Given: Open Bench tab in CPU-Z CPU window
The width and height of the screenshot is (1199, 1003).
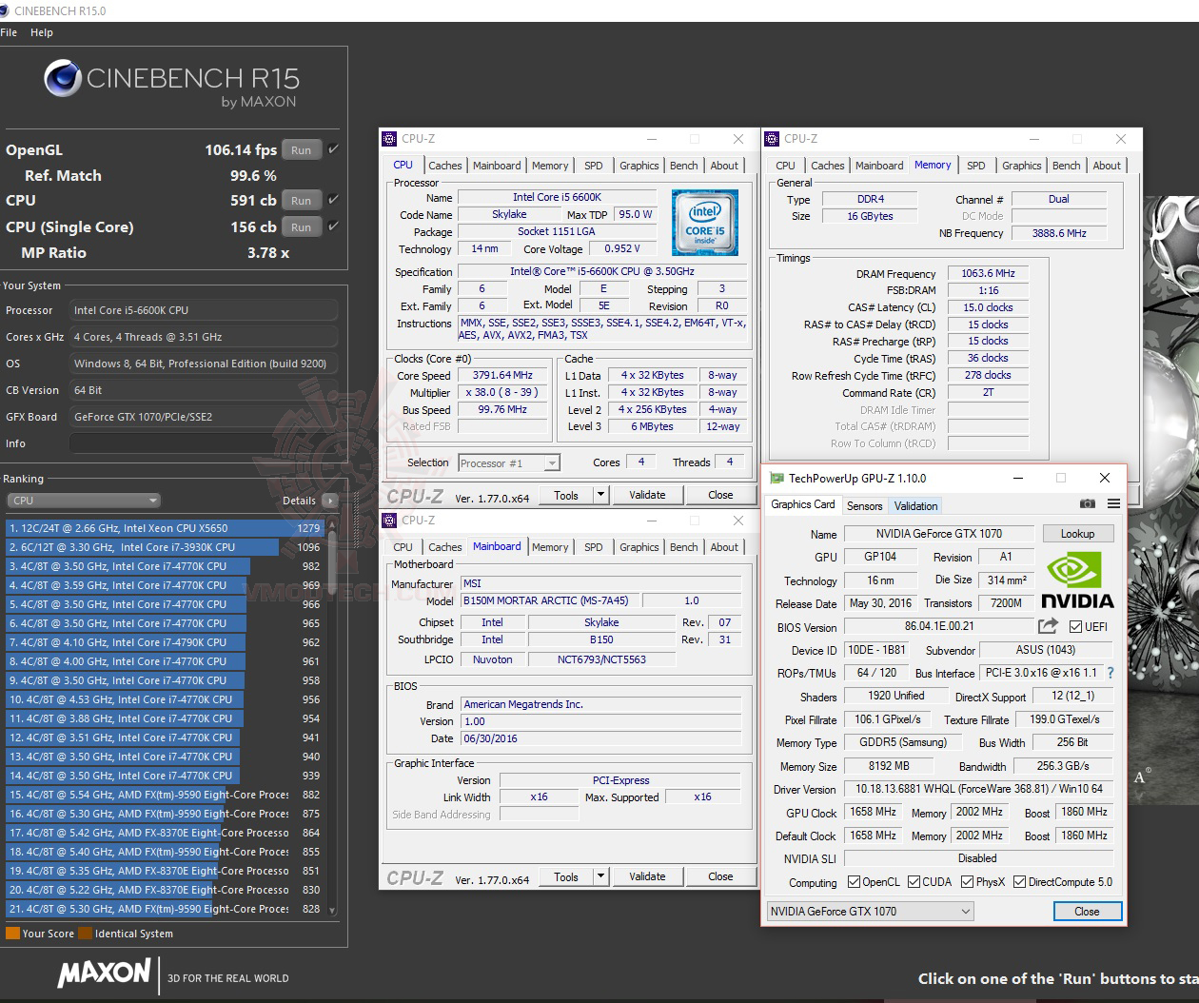Looking at the screenshot, I should (683, 166).
